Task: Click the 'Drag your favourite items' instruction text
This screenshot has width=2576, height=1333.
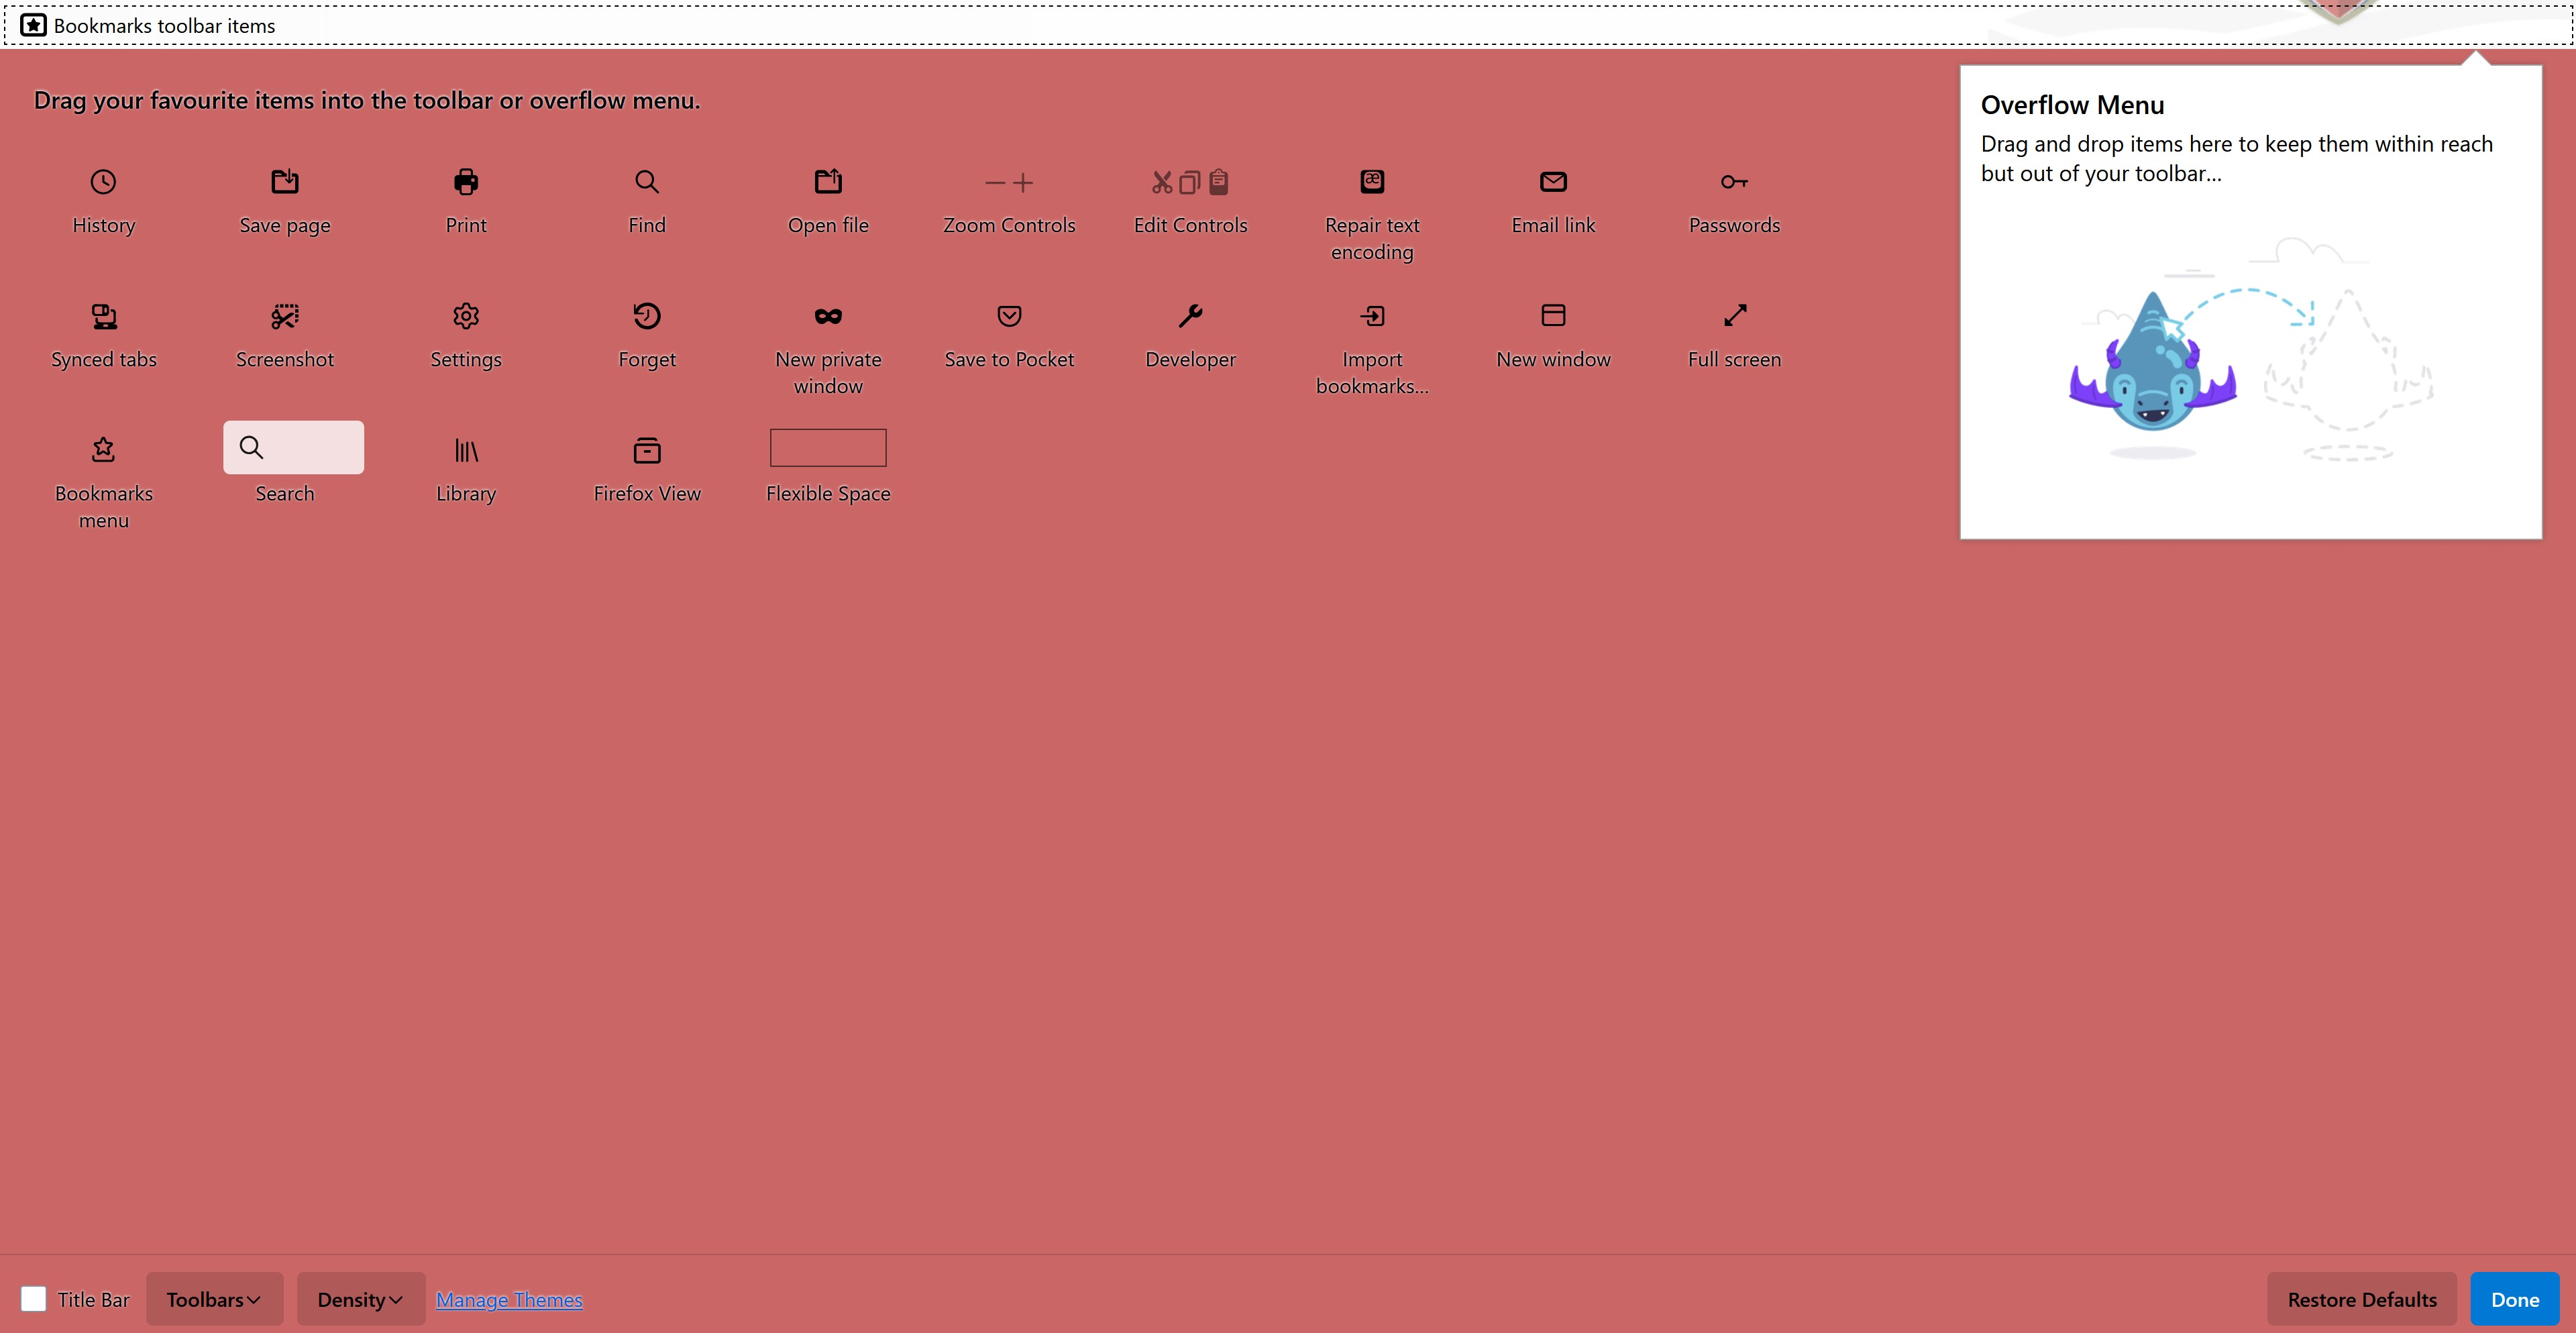Action: [367, 100]
